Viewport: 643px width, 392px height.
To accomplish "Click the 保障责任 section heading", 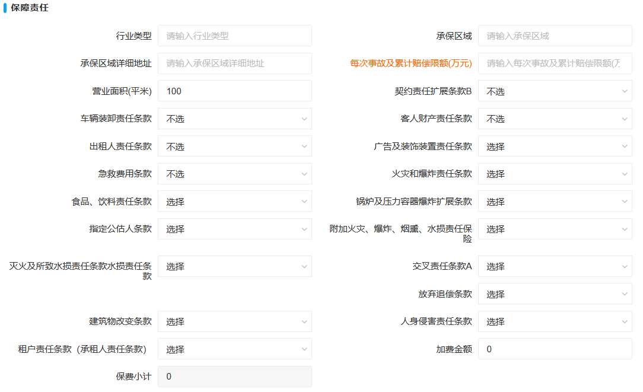I will coord(30,8).
